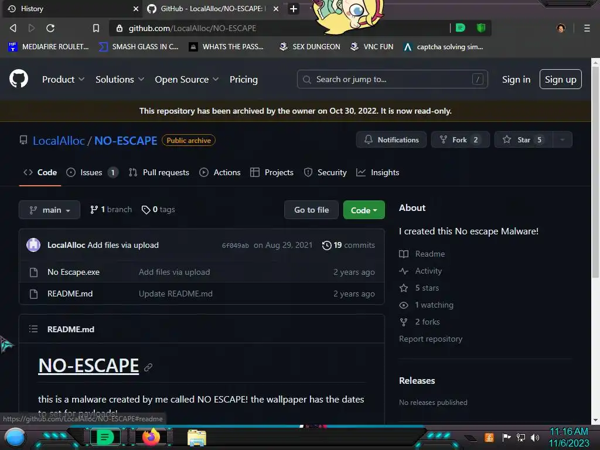
Task: Switch to the History browser tab
Action: [73, 8]
